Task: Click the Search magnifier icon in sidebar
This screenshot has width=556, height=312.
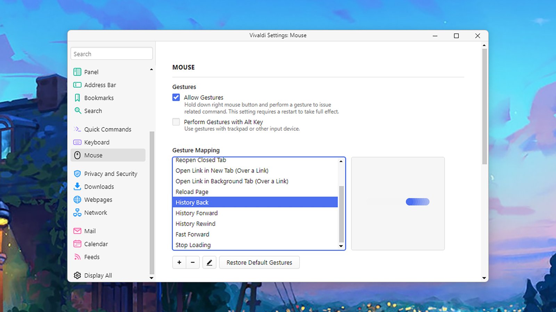Action: pyautogui.click(x=78, y=111)
